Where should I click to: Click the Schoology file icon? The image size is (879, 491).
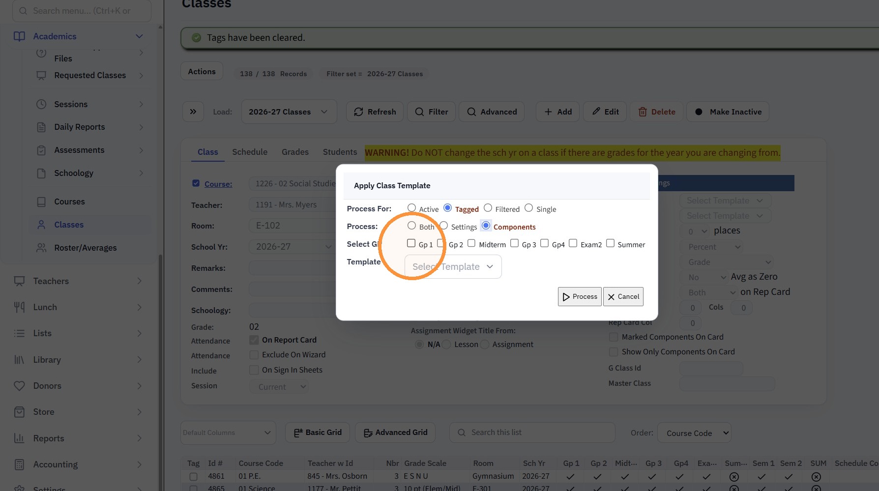(41, 173)
